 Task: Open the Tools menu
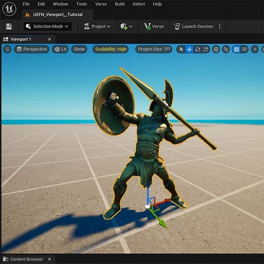click(x=82, y=4)
